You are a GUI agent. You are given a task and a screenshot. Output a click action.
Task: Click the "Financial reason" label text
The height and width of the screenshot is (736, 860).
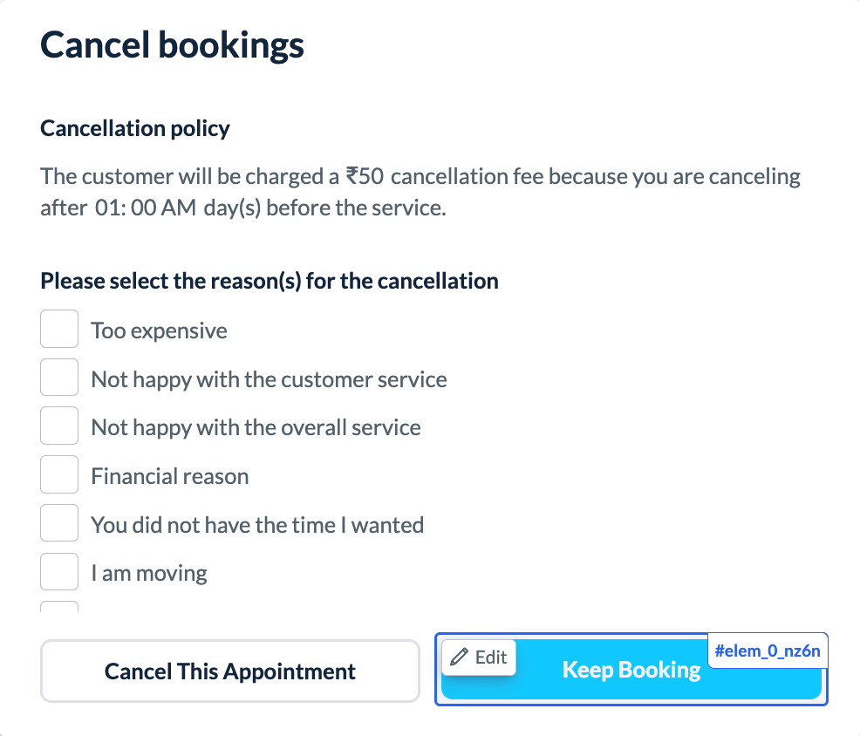coord(170,476)
